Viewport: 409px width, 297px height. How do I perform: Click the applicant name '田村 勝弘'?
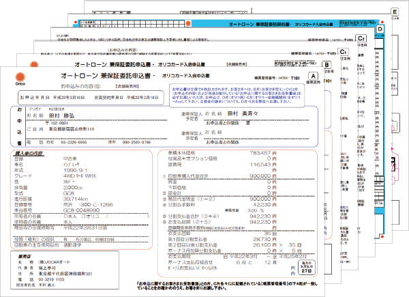pyautogui.click(x=61, y=115)
